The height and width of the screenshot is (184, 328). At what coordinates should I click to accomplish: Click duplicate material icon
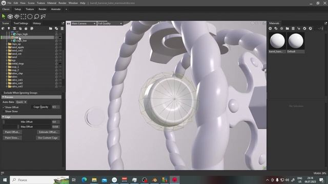pos(276,29)
